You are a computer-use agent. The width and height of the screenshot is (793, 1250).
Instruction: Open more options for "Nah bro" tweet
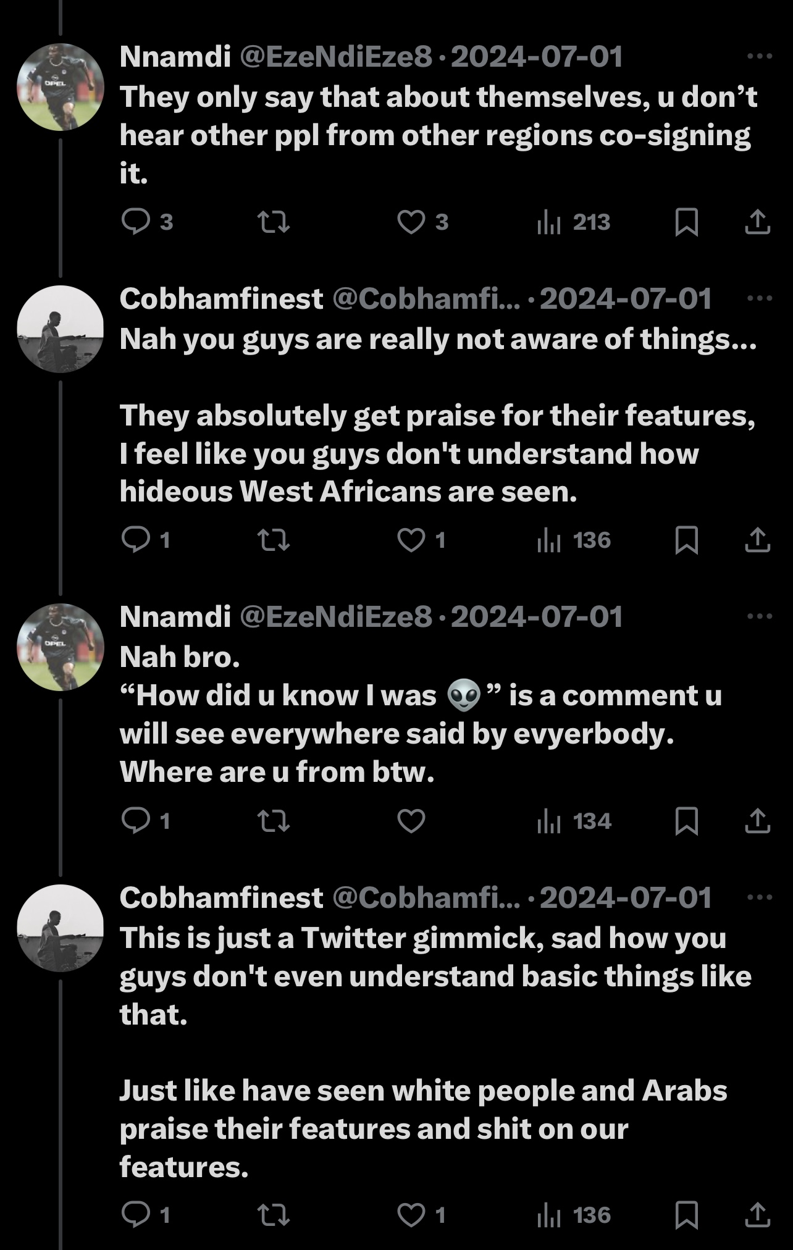pos(759,616)
